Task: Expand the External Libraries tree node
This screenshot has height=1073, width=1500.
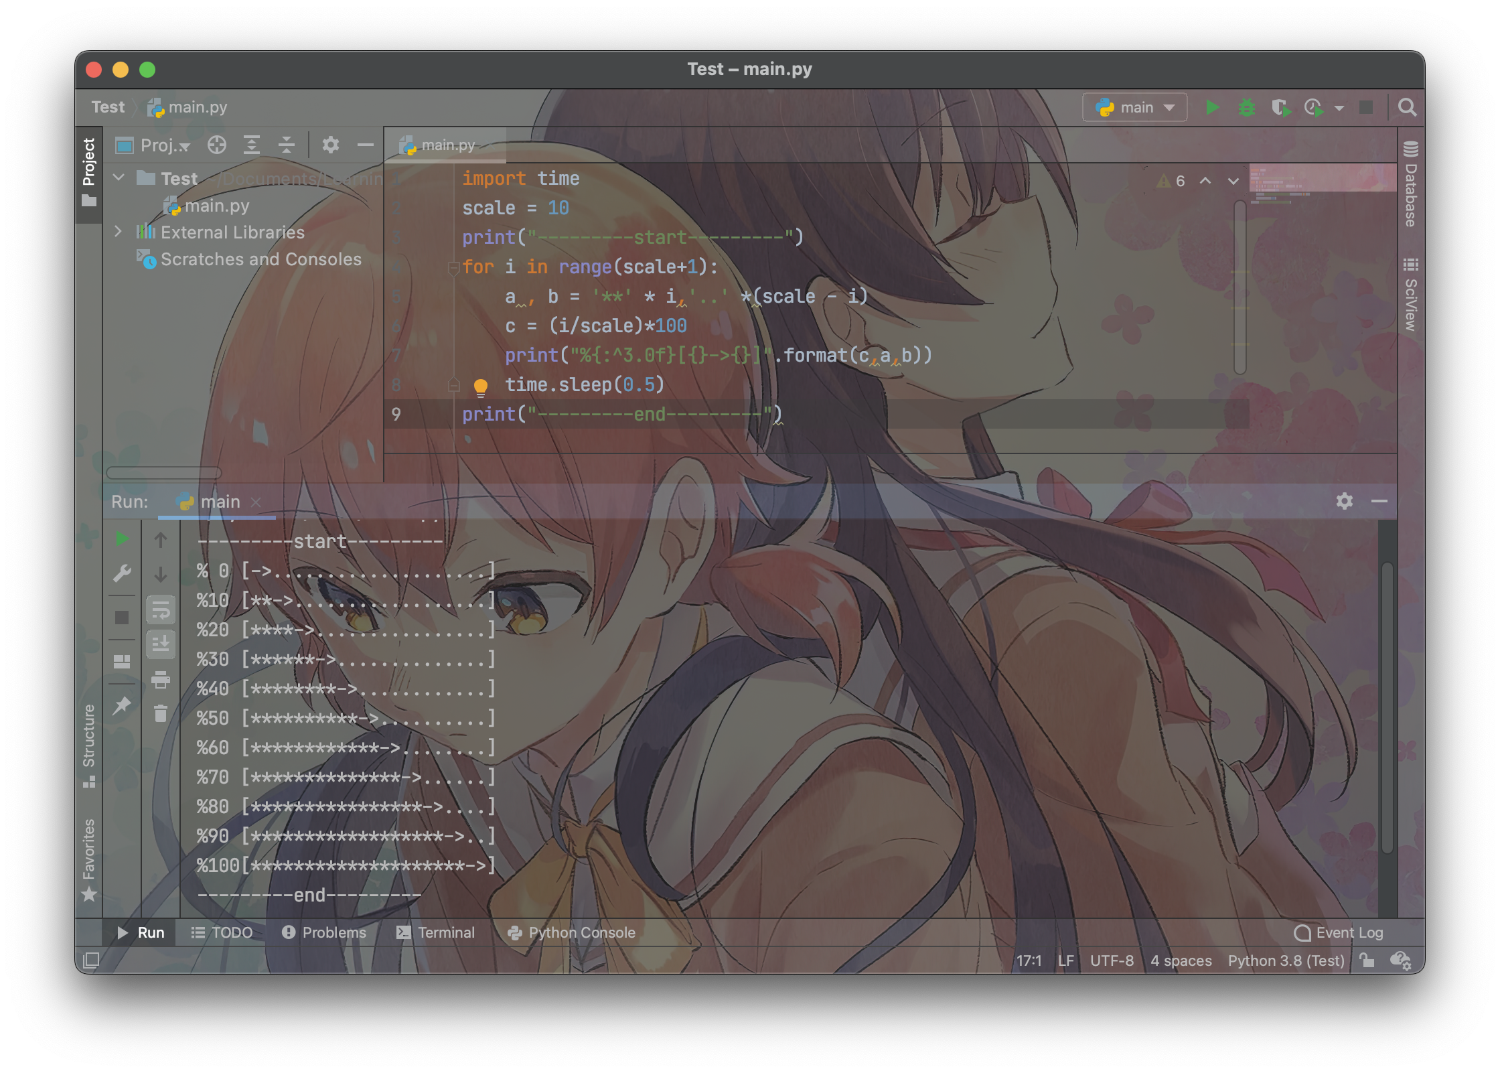Action: 119,232
